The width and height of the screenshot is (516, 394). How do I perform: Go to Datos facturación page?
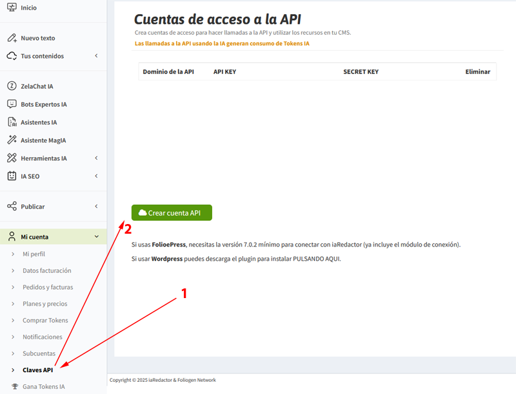(46, 270)
